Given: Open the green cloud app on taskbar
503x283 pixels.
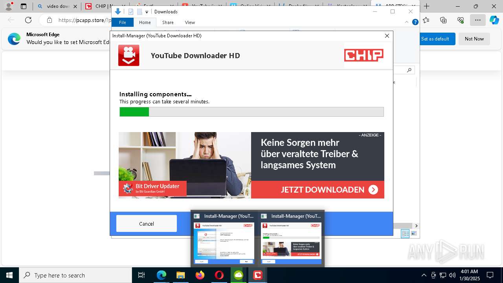Looking at the screenshot, I should (238, 275).
